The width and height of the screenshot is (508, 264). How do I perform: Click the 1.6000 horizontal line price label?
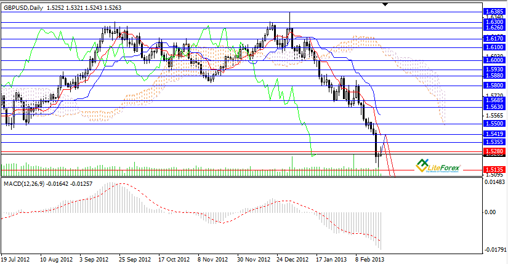point(494,60)
